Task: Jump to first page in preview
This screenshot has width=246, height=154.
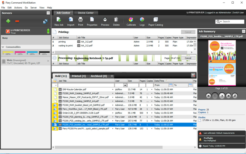Action: pyautogui.click(x=208, y=95)
